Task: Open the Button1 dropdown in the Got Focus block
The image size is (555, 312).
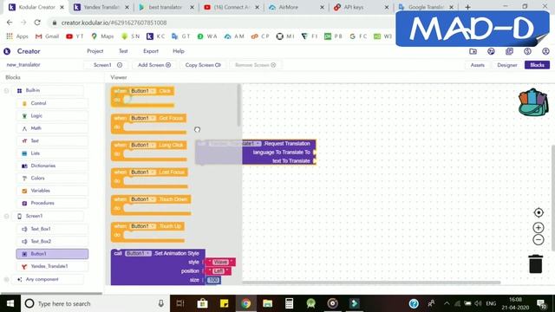Action: coord(143,118)
